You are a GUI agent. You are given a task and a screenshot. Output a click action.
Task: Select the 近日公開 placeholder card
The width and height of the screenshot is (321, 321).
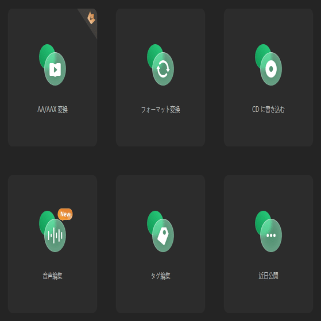pos(268,244)
